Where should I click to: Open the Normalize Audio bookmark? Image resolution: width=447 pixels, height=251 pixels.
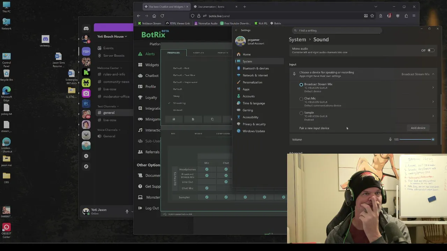tap(206, 23)
